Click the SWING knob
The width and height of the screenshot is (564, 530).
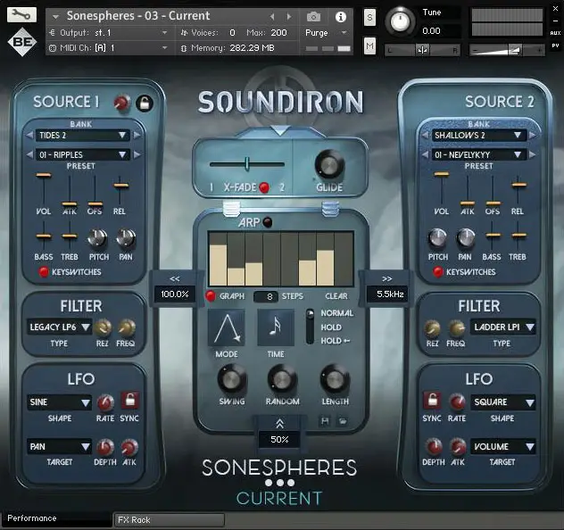click(x=232, y=379)
